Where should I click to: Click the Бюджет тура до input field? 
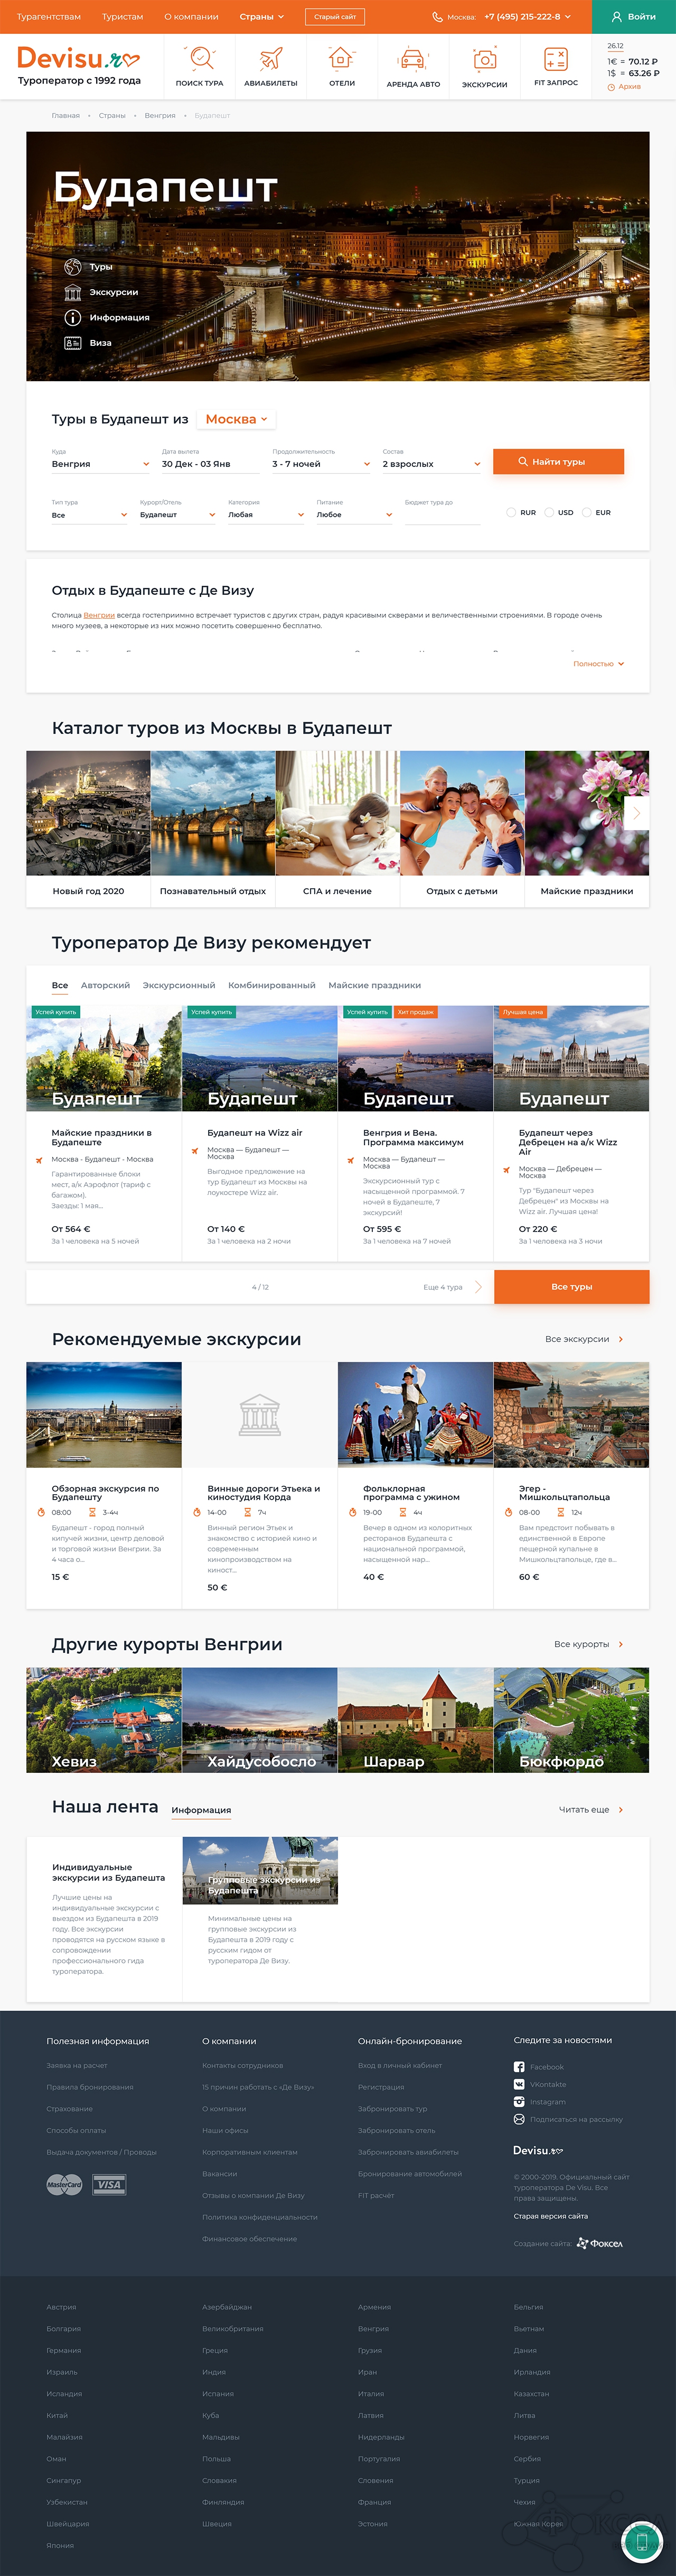pos(443,515)
